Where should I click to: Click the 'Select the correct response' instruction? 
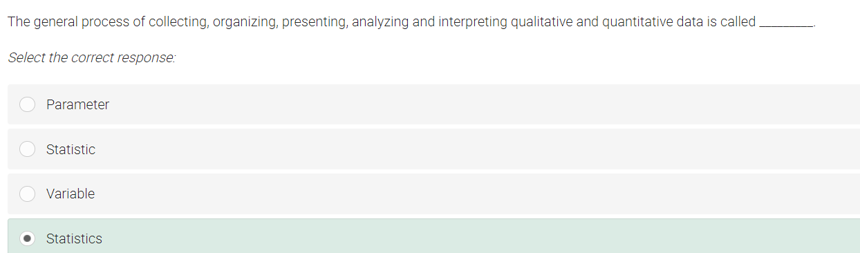tap(92, 58)
